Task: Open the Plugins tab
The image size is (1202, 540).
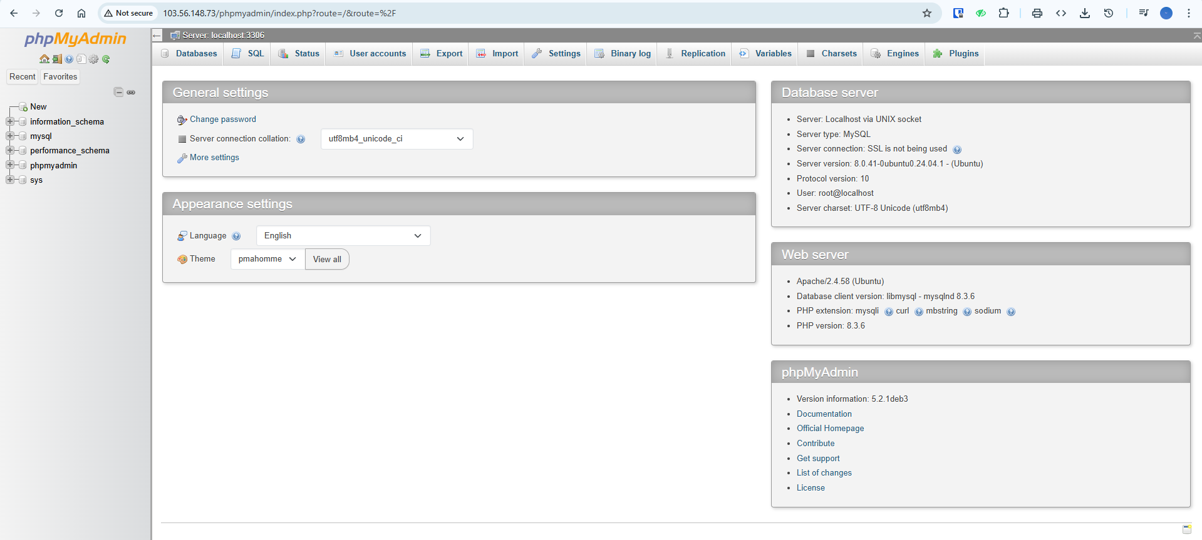Action: 956,54
